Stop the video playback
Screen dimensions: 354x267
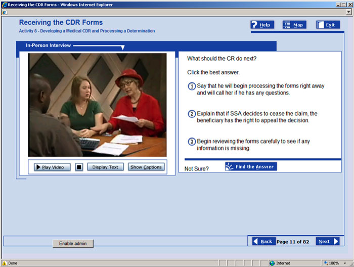point(79,167)
